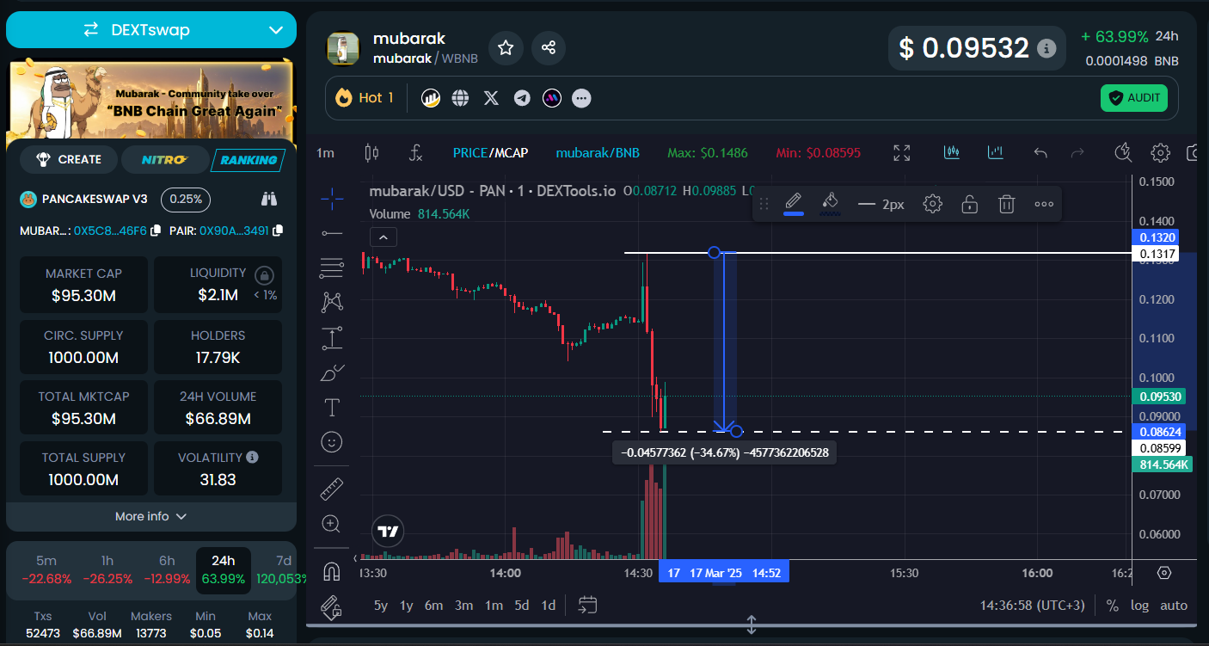Open the X (Twitter) social link
Viewport: 1209px width, 646px height.
tap(491, 98)
